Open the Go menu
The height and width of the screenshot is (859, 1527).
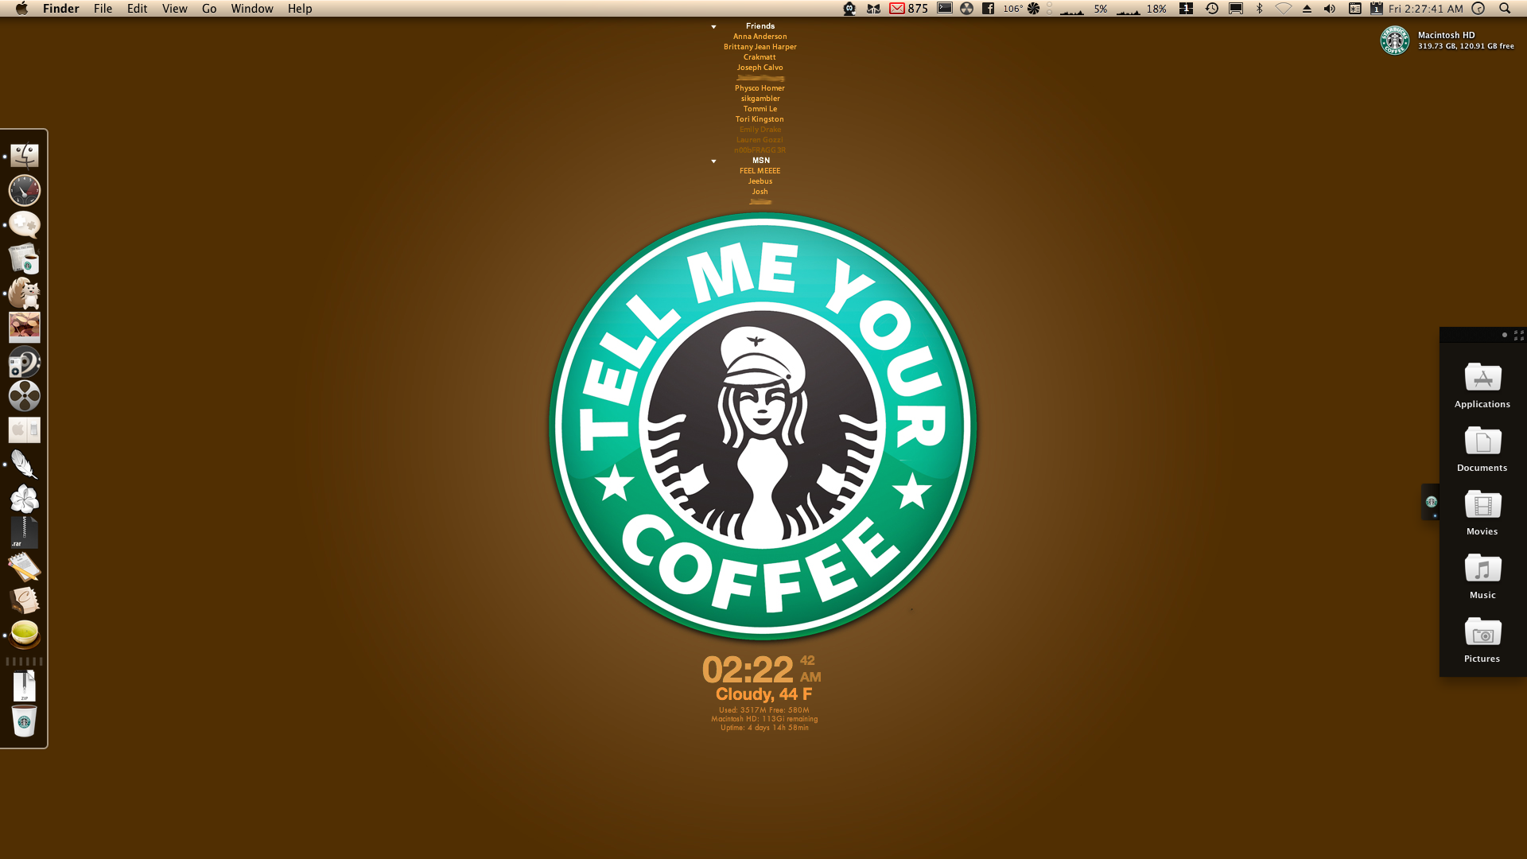[209, 9]
